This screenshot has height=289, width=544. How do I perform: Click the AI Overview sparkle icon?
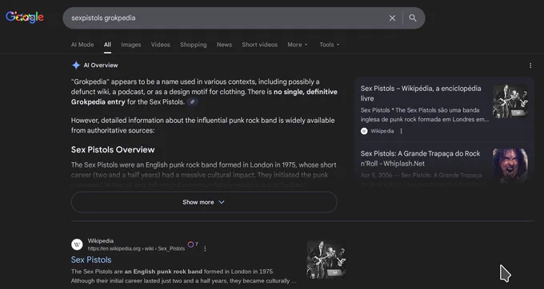[76, 65]
